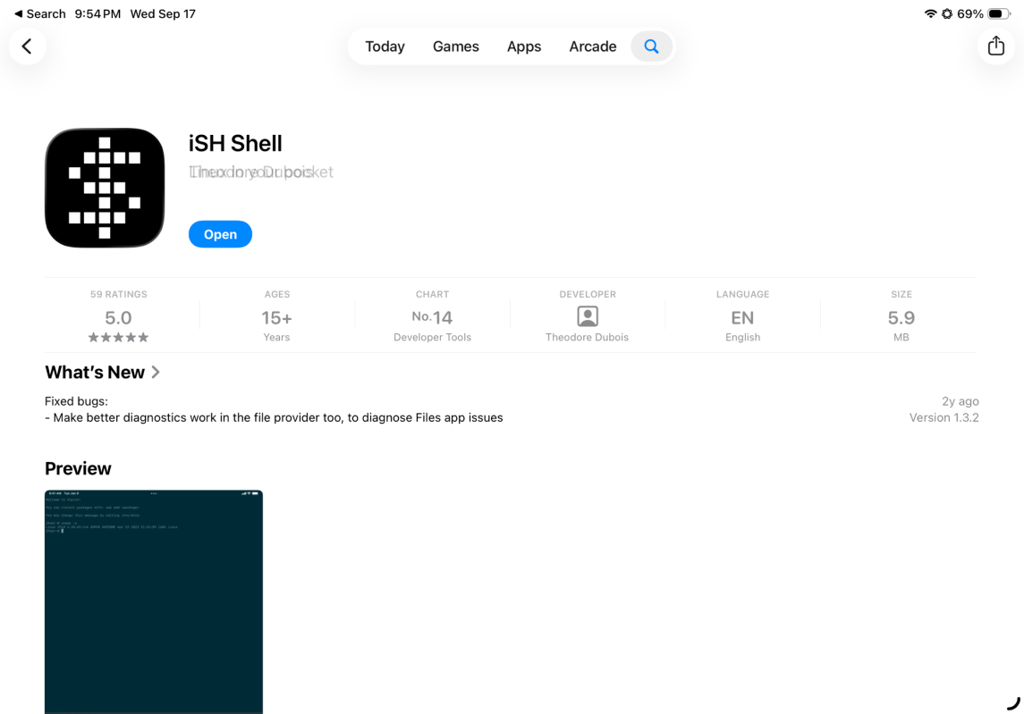The width and height of the screenshot is (1024, 714).
Task: Tap the five-star rating stars
Action: click(118, 338)
